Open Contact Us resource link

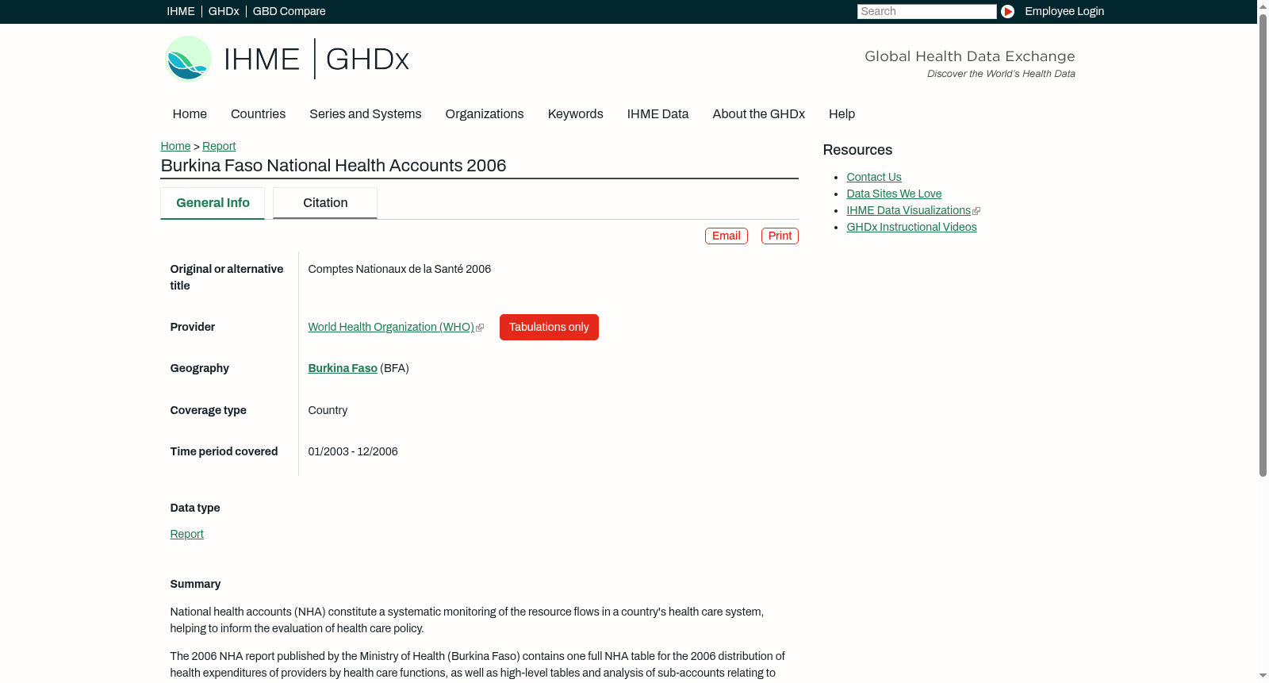point(874,177)
